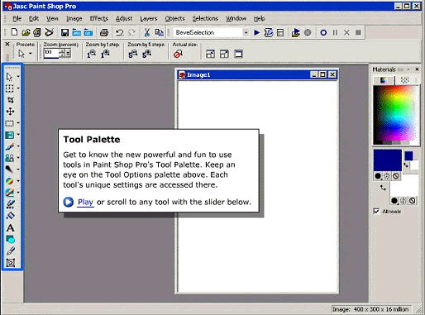This screenshot has width=425, height=315.
Task: Open the zoom percent slider dropdown arrow
Action: pos(69,54)
